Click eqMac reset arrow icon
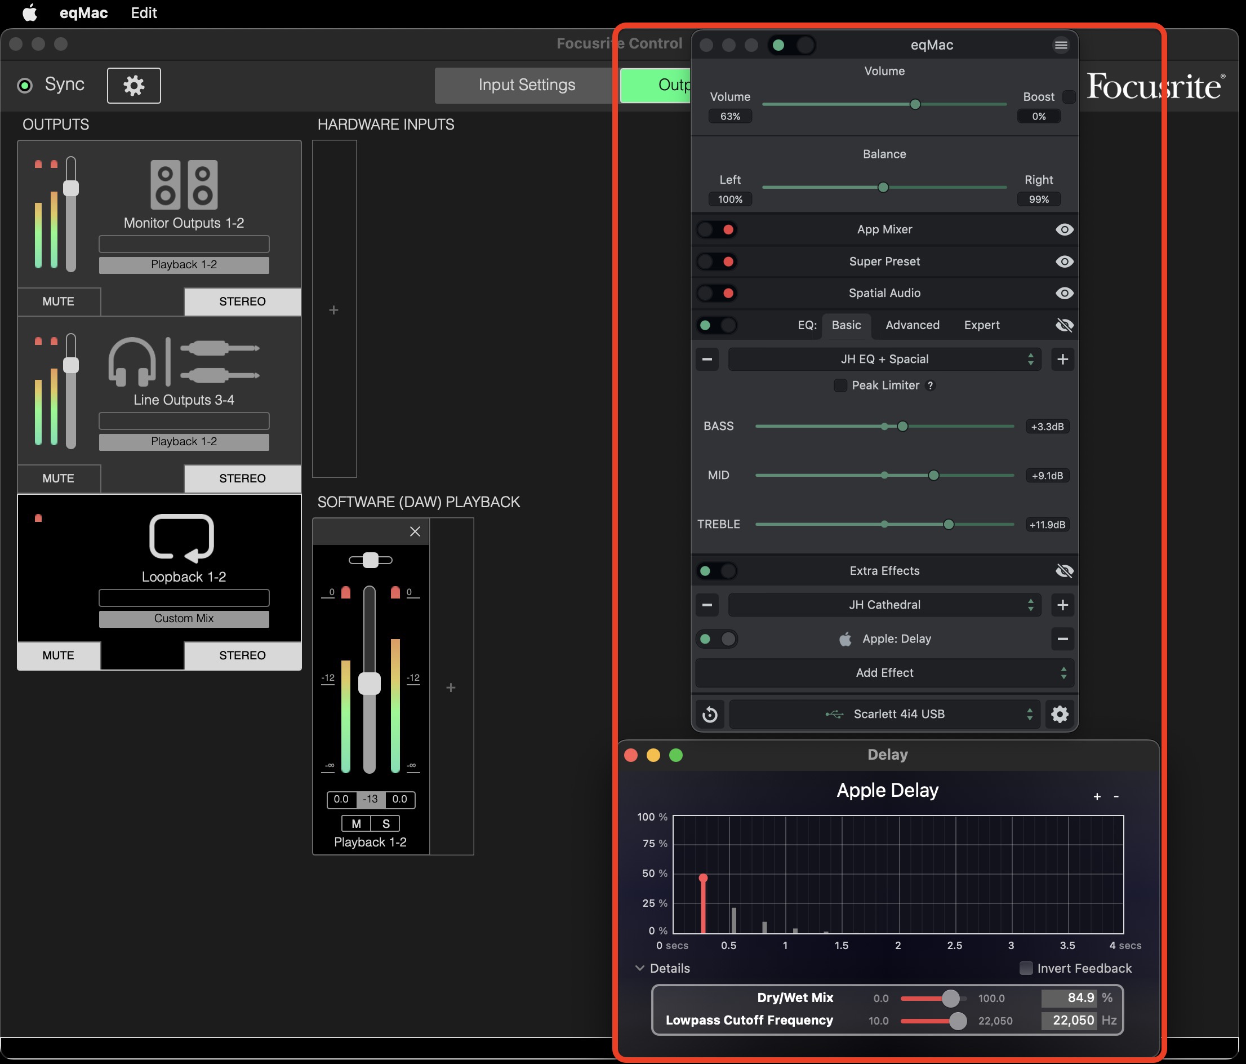 (710, 714)
